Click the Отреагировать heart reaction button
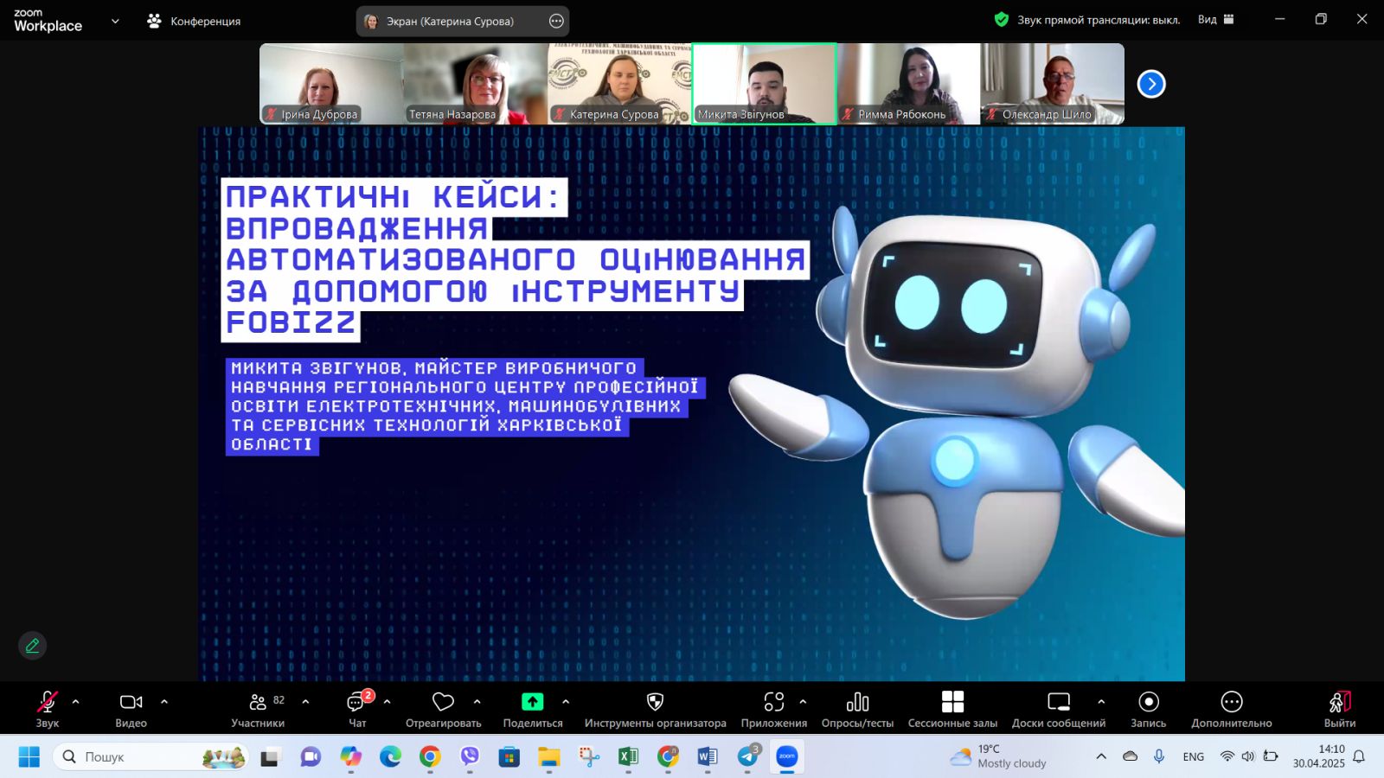Viewport: 1384px width, 778px height. [x=444, y=709]
